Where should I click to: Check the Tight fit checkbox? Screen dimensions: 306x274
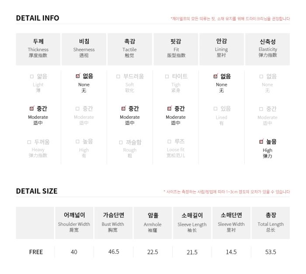click(167, 76)
